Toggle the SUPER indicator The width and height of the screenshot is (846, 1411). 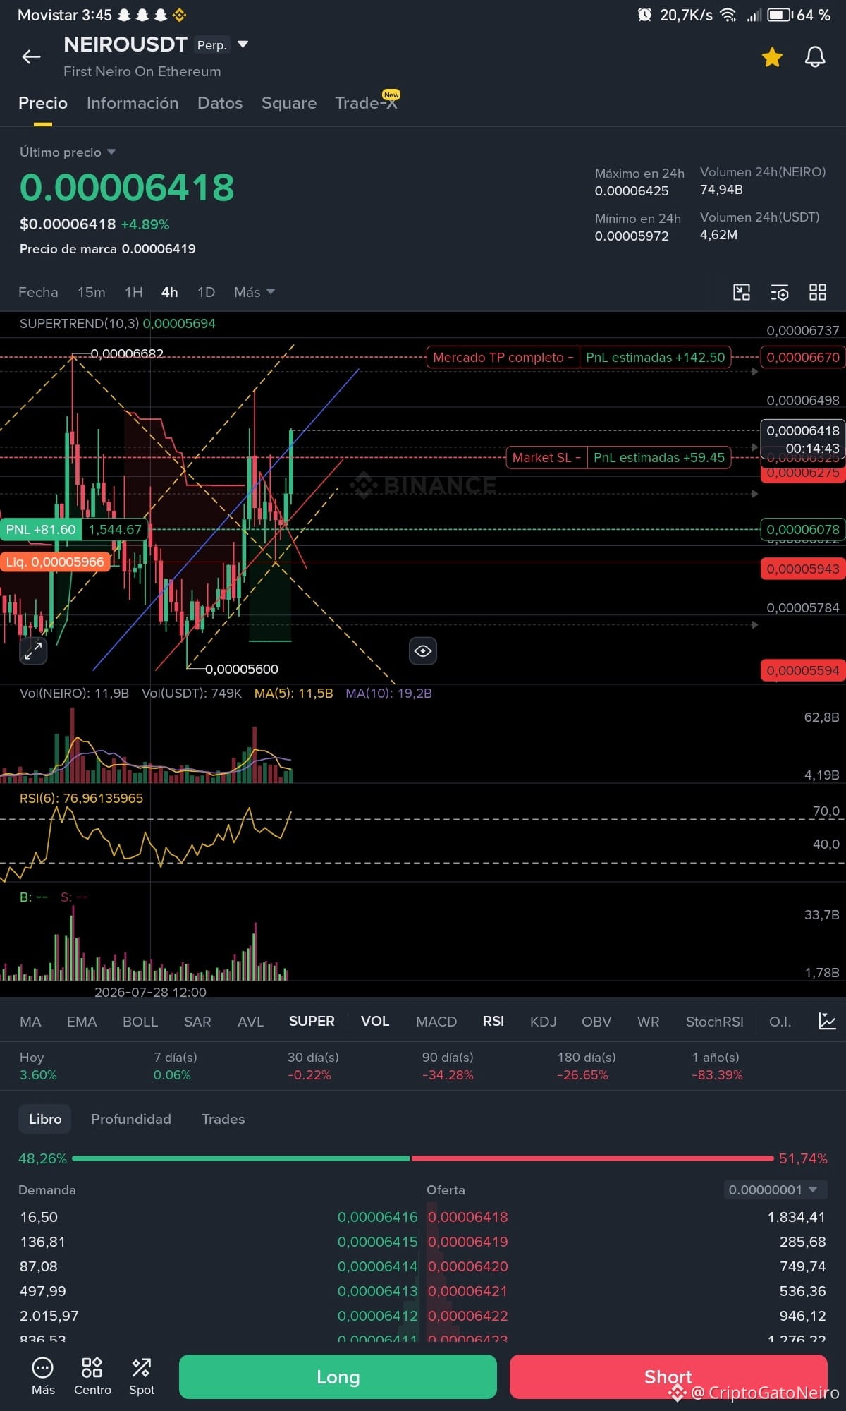[312, 1021]
